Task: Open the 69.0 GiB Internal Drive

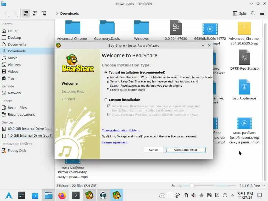Action: coord(27,129)
